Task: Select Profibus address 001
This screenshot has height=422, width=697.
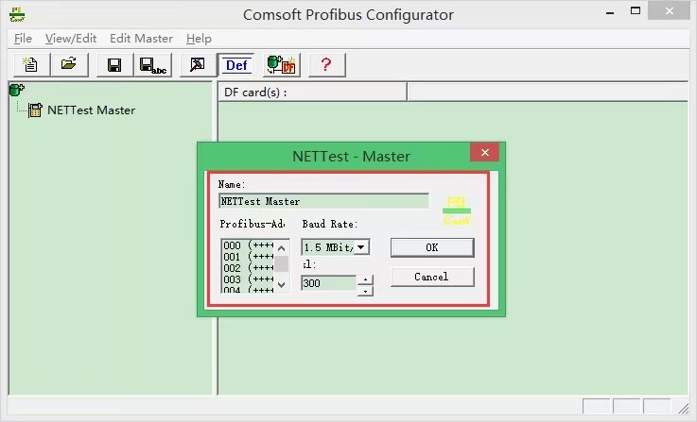Action: pyautogui.click(x=248, y=257)
